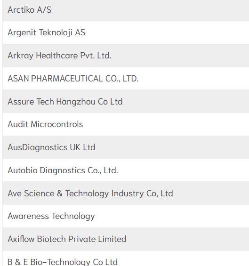Click Arkray Healthcare Pvt. Ltd.
Image resolution: width=249 pixels, height=266 pixels.
click(x=126, y=56)
